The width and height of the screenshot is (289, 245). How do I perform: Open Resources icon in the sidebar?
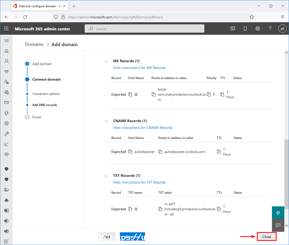pyautogui.click(x=6, y=92)
